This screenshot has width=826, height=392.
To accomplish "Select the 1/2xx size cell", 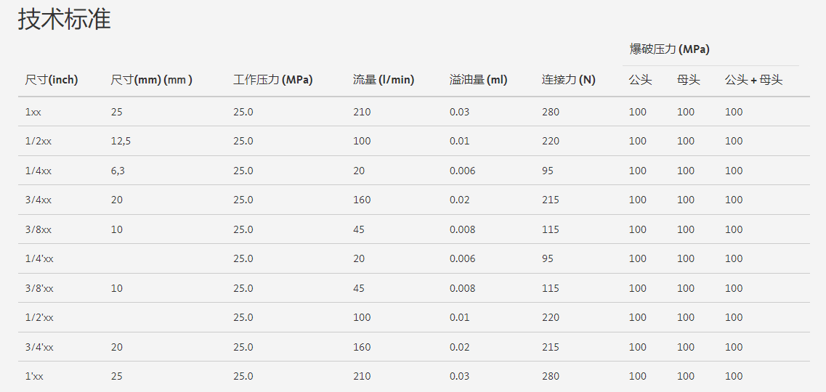I will pyautogui.click(x=38, y=141).
